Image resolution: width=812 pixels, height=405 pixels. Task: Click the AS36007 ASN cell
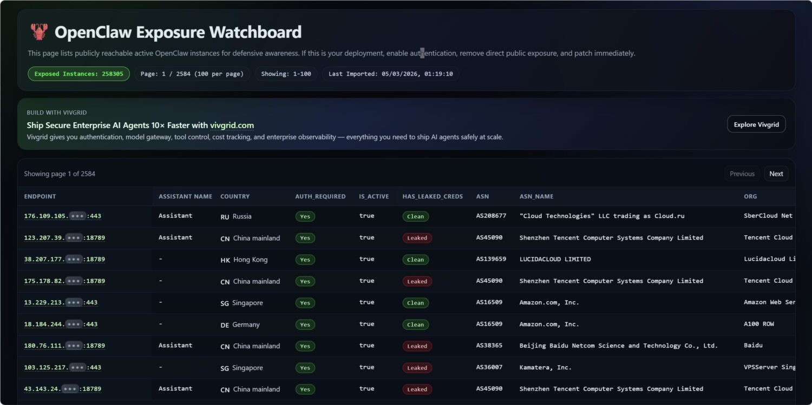489,367
